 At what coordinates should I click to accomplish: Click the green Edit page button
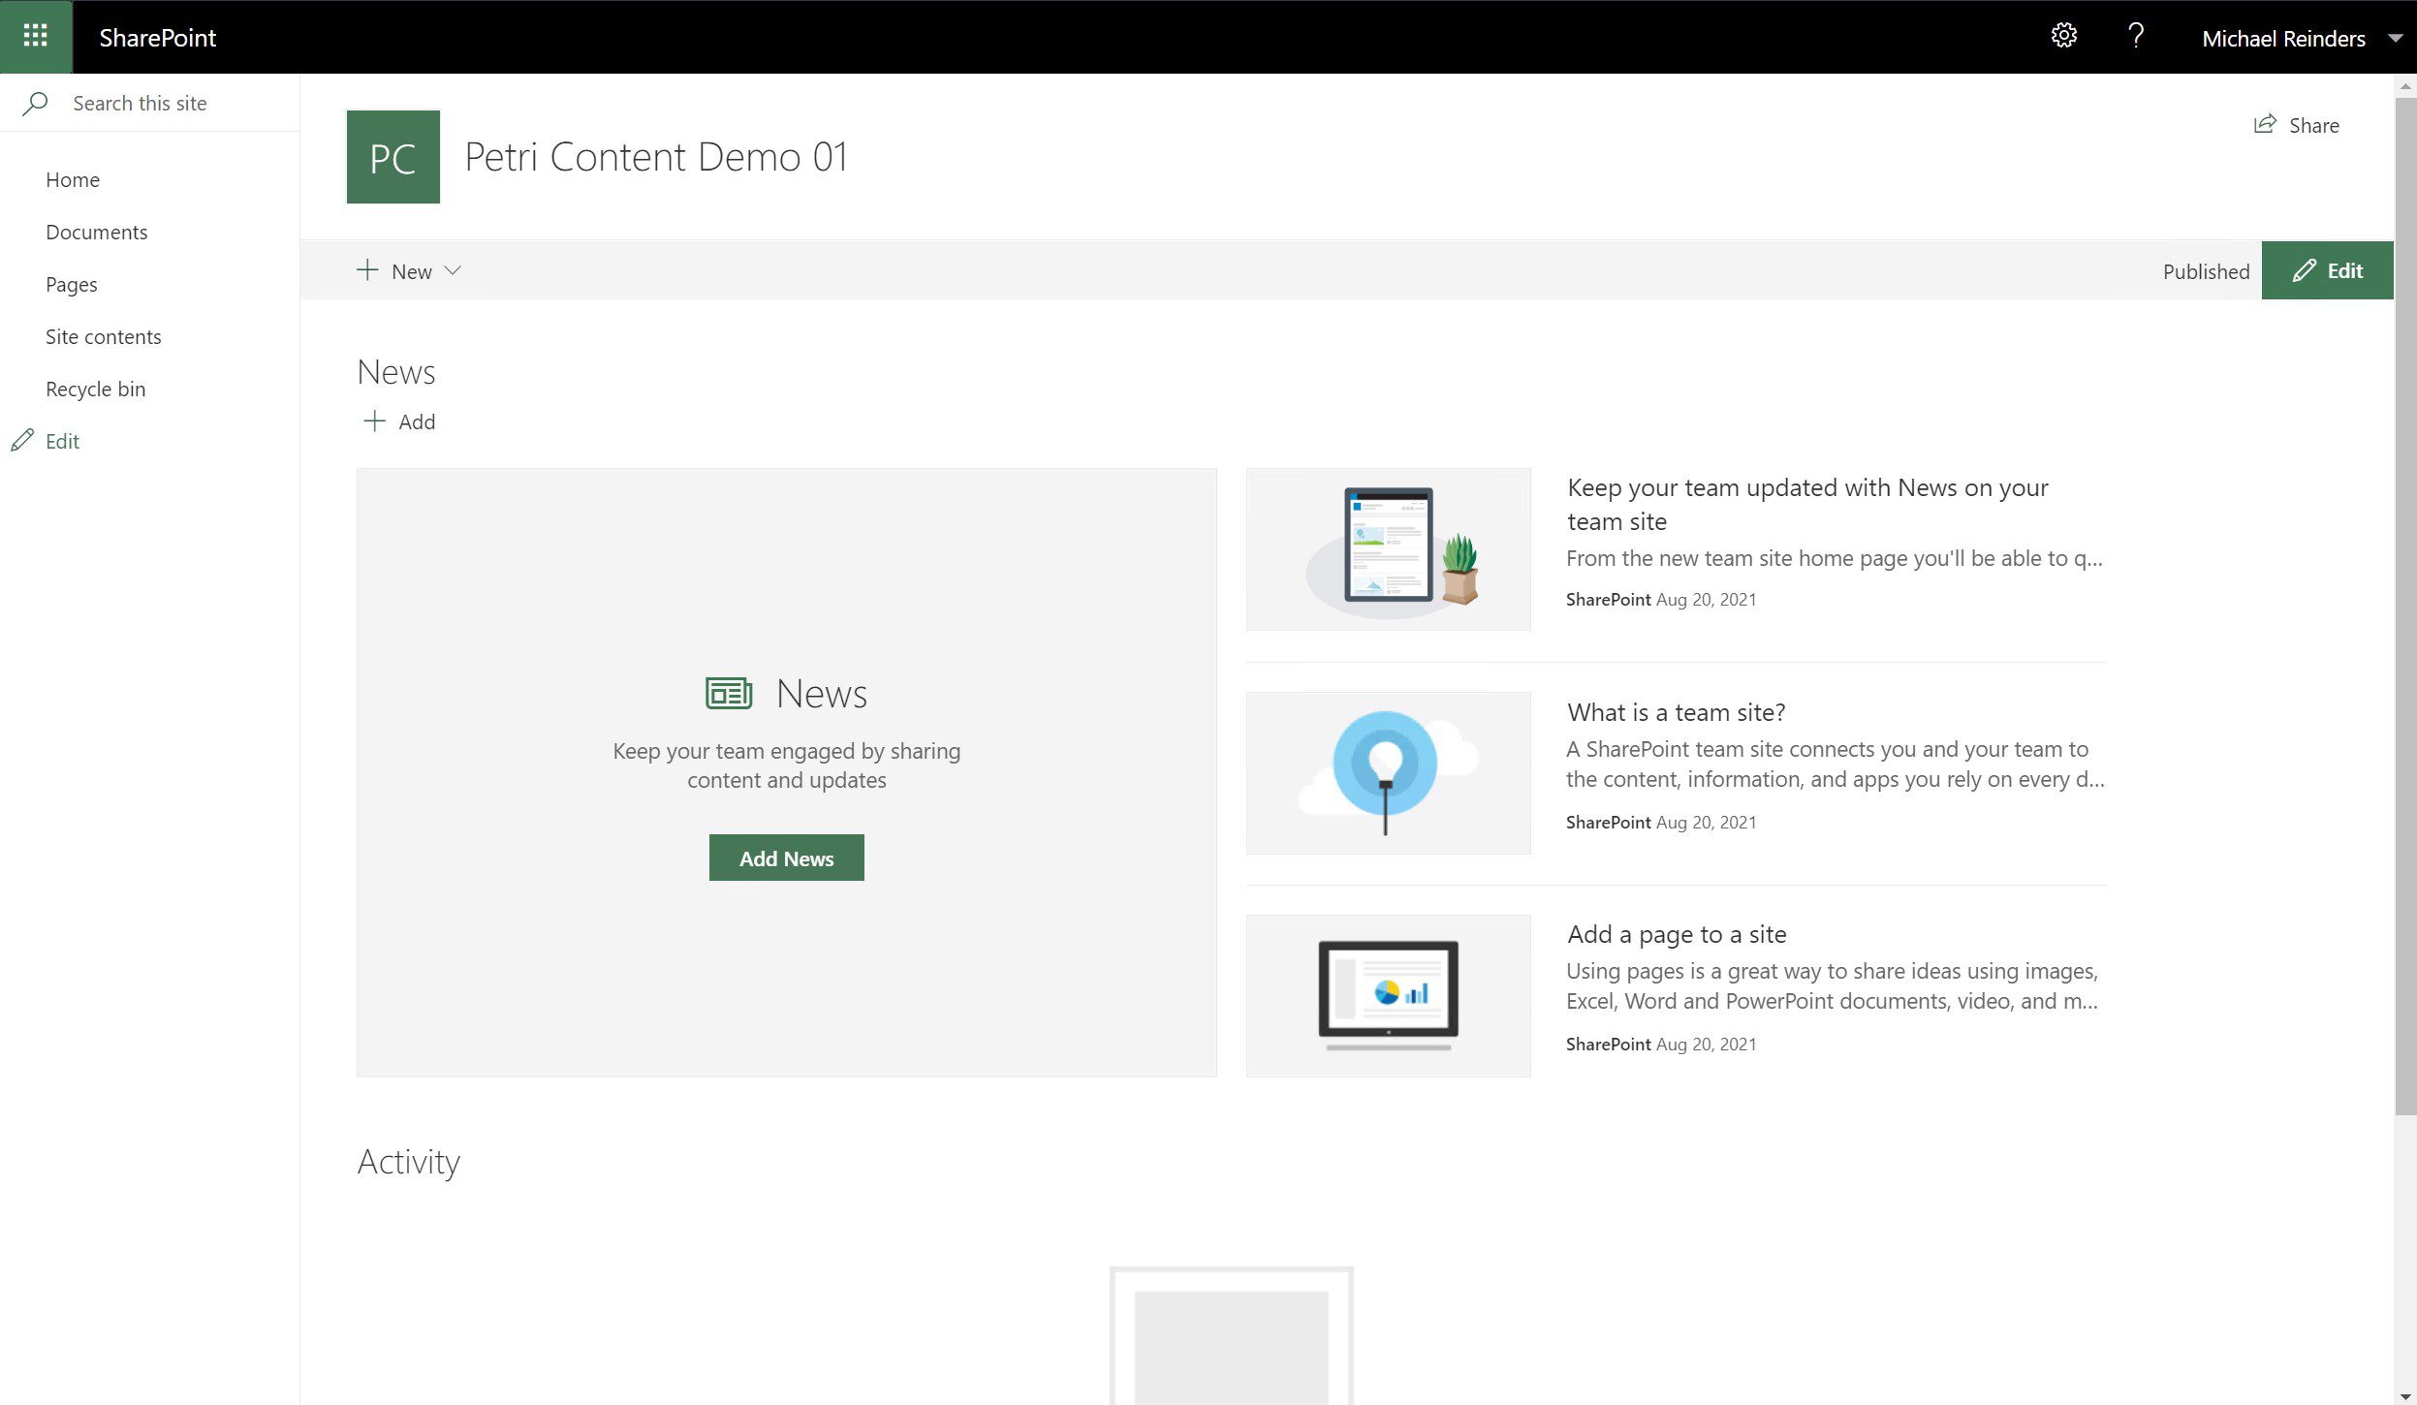[x=2327, y=270]
